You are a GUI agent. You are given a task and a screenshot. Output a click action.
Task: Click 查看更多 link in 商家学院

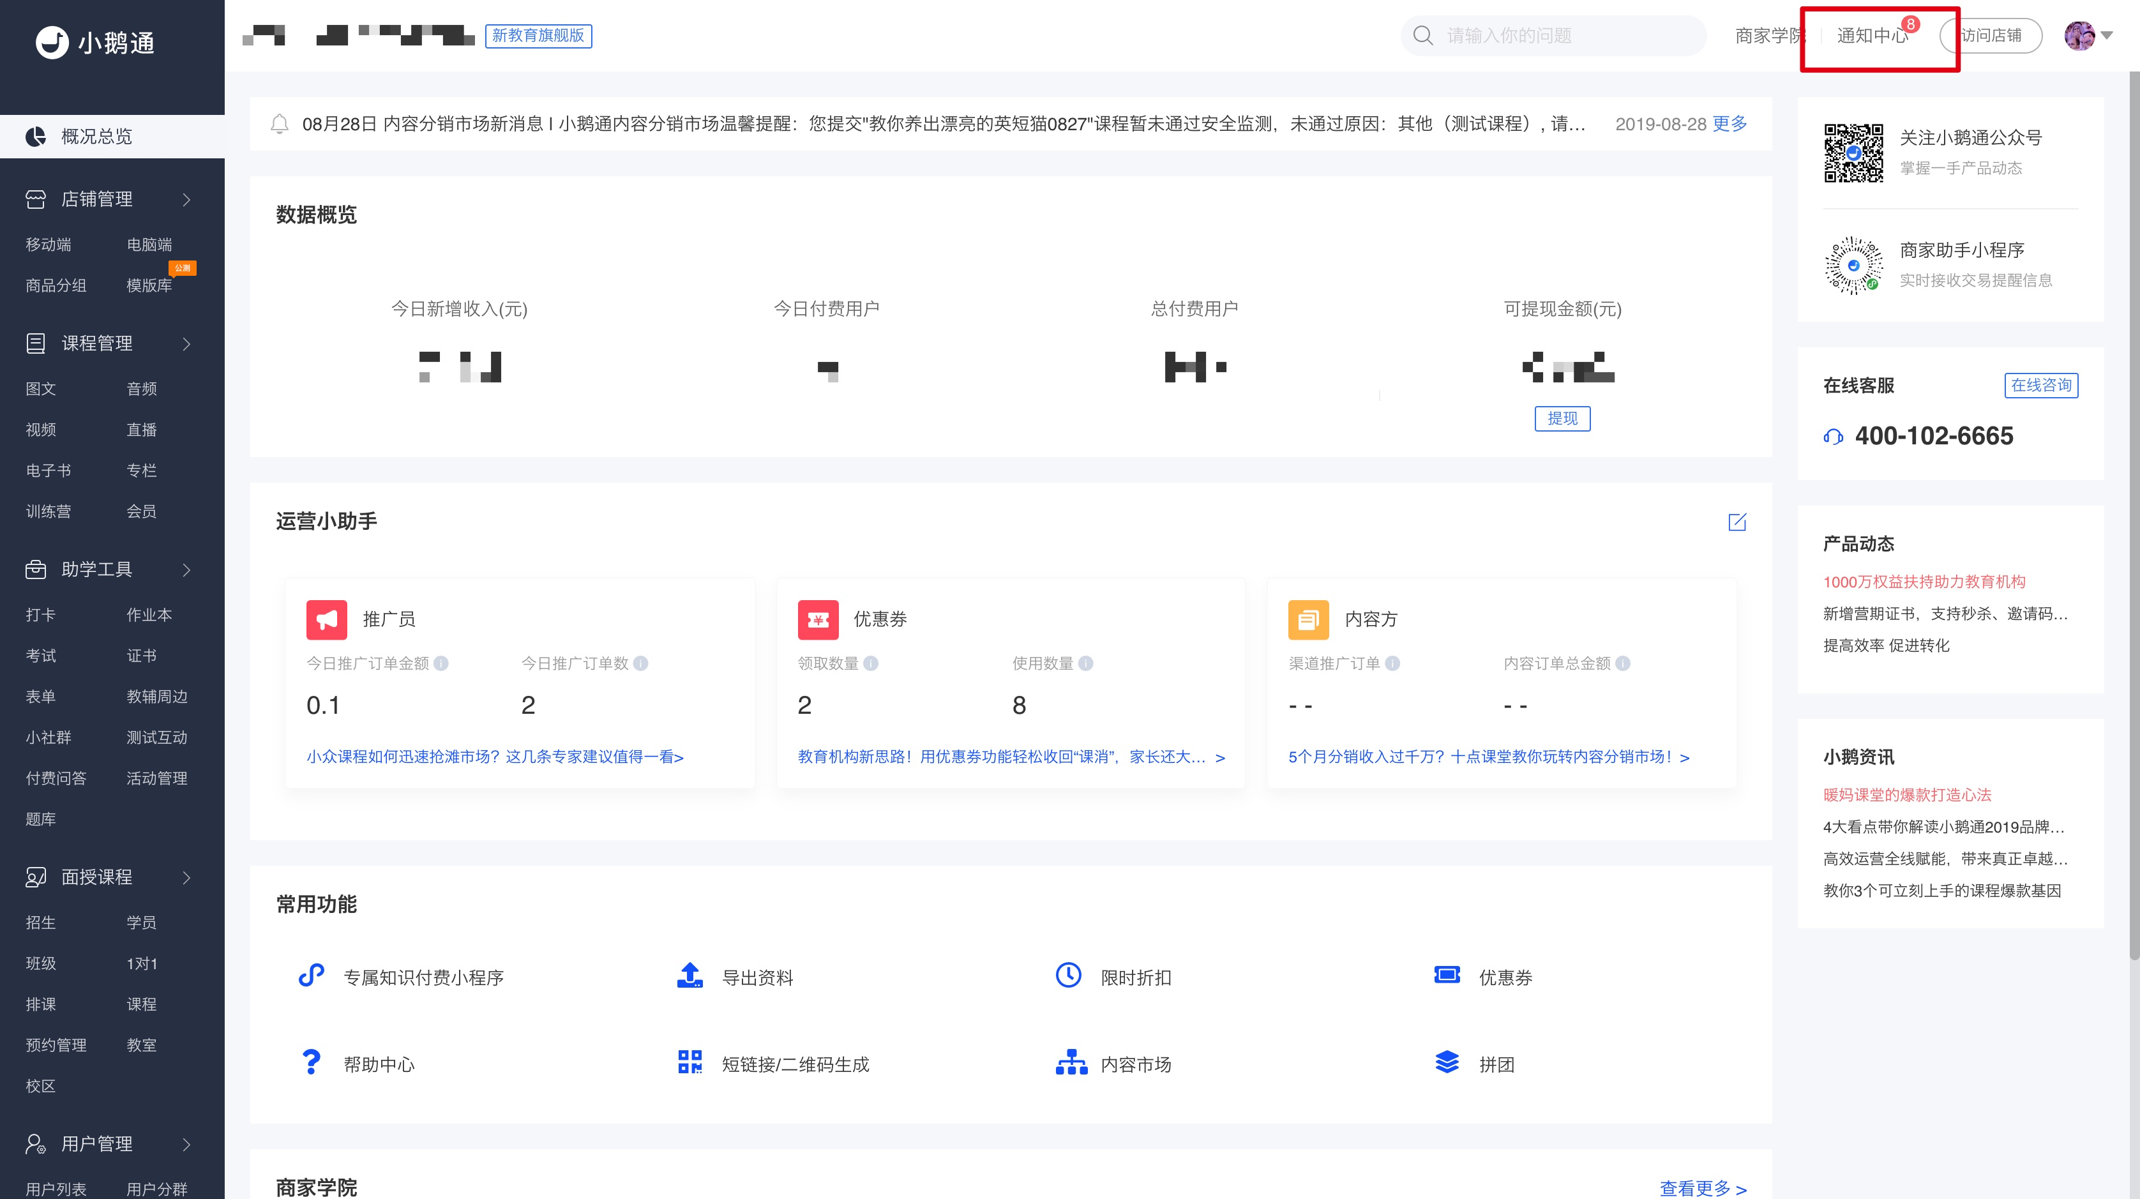click(1703, 1188)
